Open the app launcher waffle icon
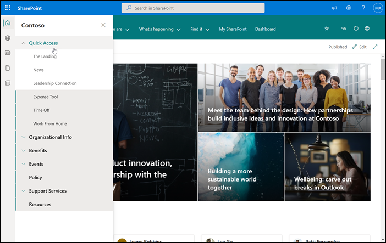Image resolution: width=386 pixels, height=243 pixels. click(8, 8)
